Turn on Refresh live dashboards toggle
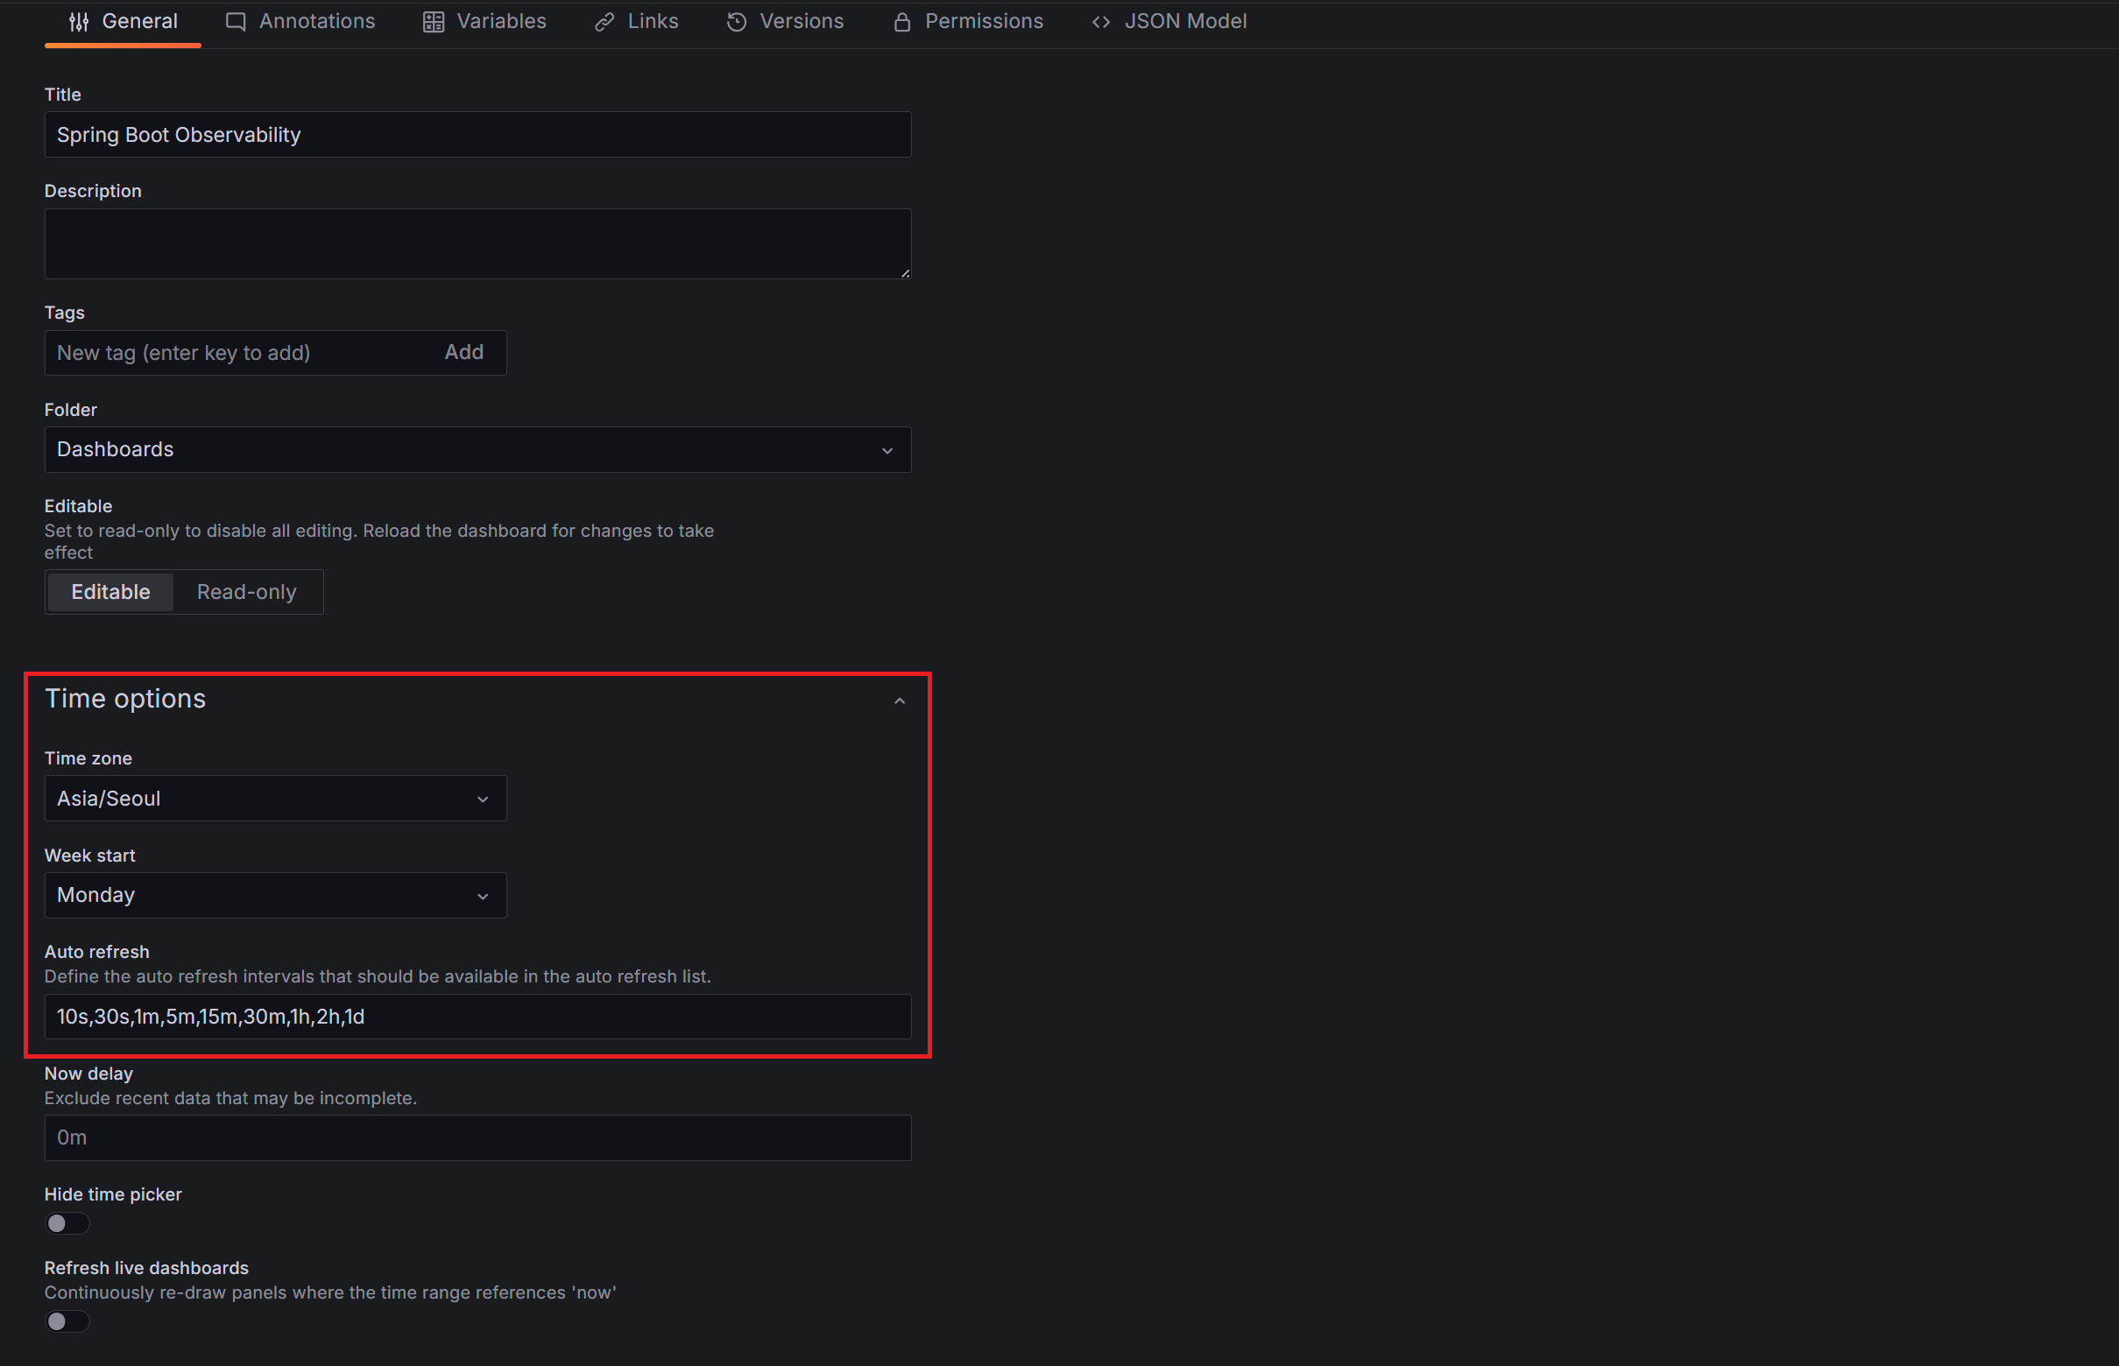Image resolution: width=2119 pixels, height=1366 pixels. 67,1320
